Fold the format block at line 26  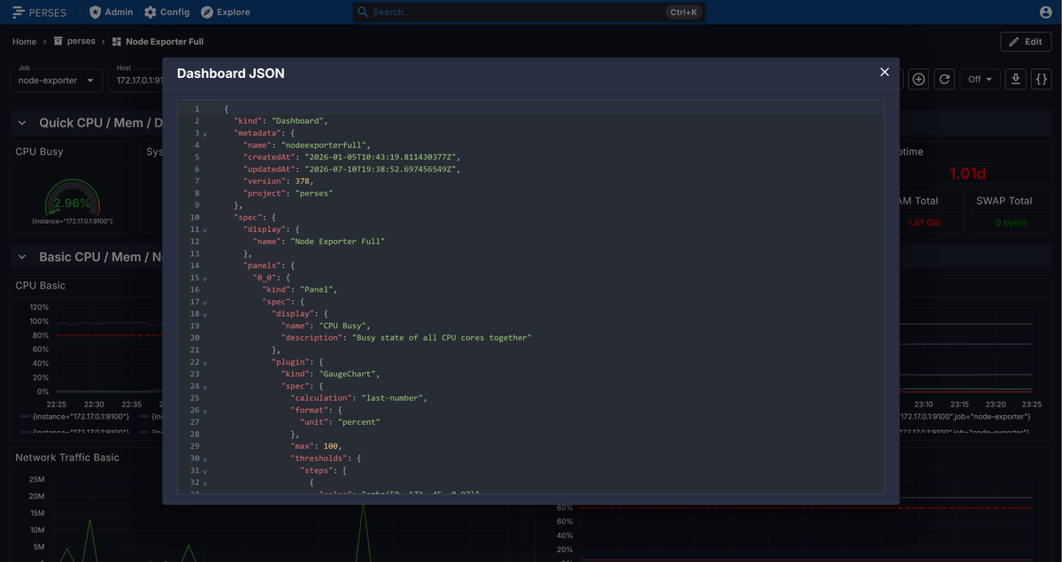205,411
